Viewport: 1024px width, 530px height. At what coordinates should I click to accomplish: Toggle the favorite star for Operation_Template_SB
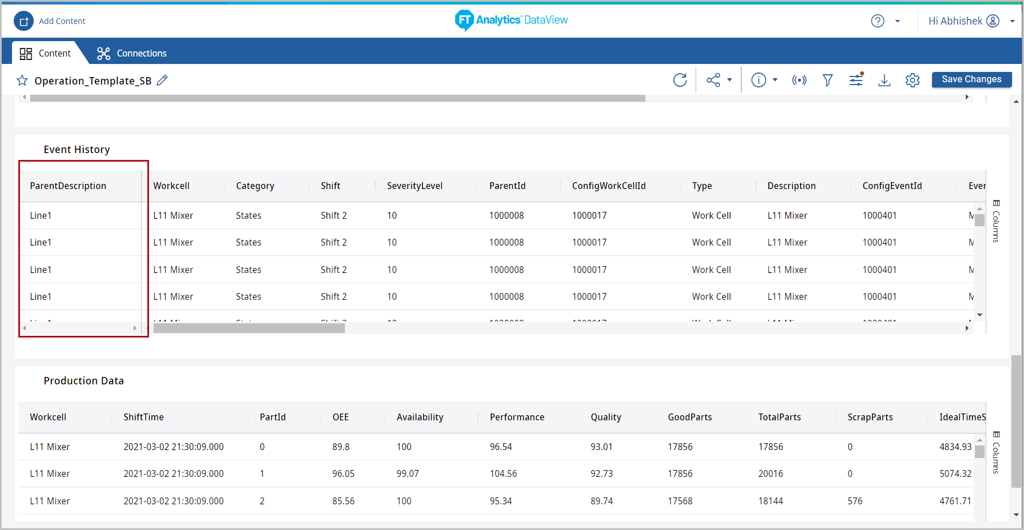coord(22,81)
